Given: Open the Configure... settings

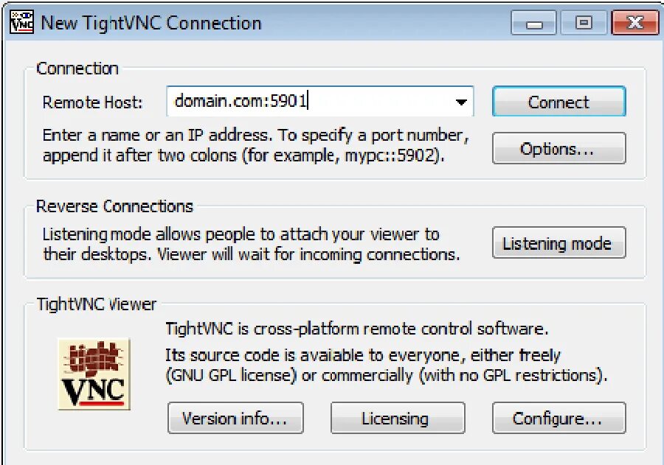Looking at the screenshot, I should (x=558, y=418).
